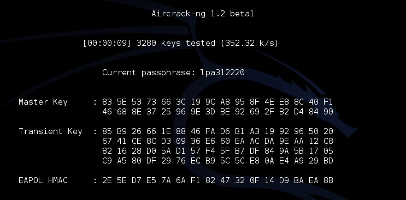Click last EAPOL HMAC byte 8B
Image resolution: width=406 pixels, height=200 pixels.
tap(328, 180)
